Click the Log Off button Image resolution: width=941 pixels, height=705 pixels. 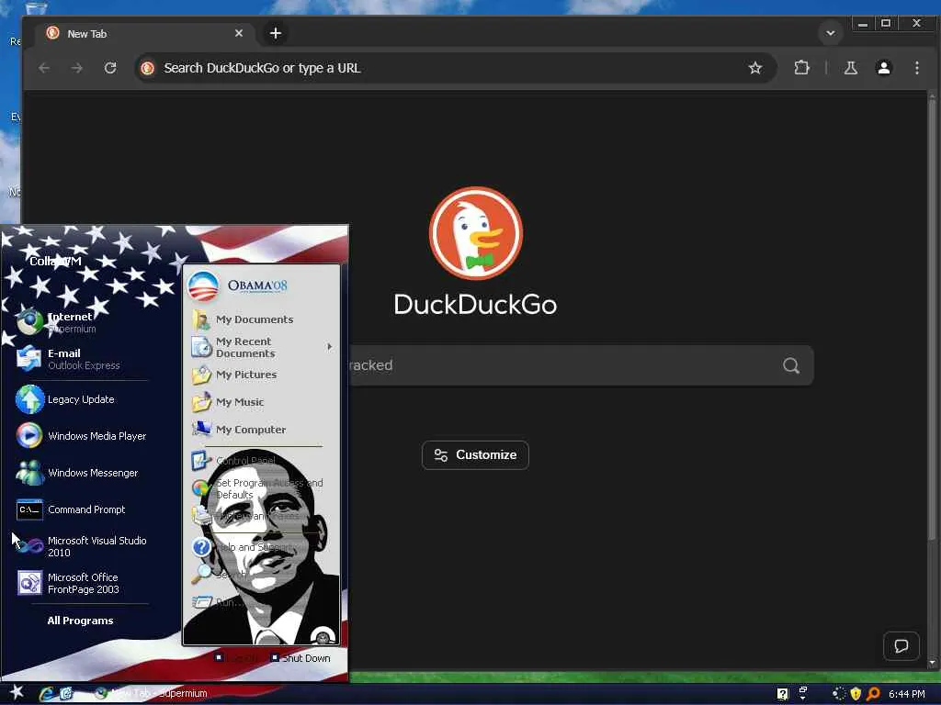[237, 658]
